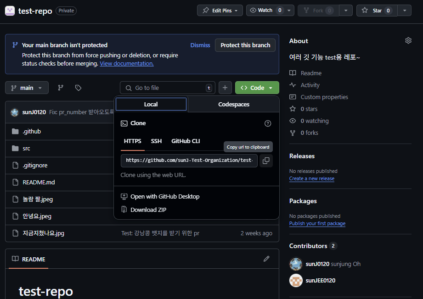Open the README.md file
The width and height of the screenshot is (423, 299).
pyautogui.click(x=39, y=183)
